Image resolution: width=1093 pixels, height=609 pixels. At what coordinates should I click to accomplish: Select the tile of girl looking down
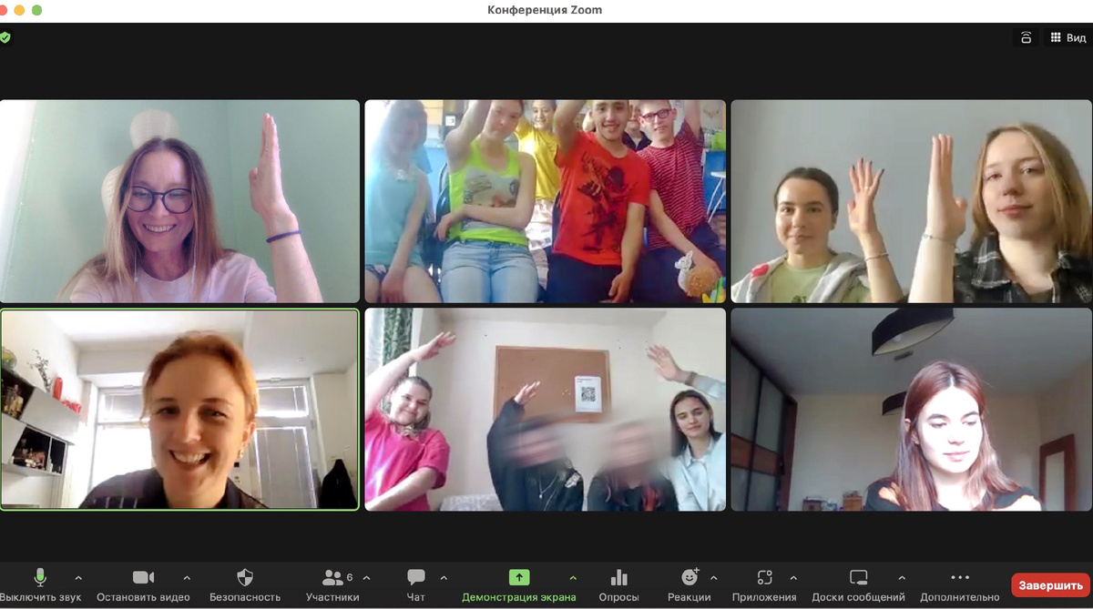point(911,410)
